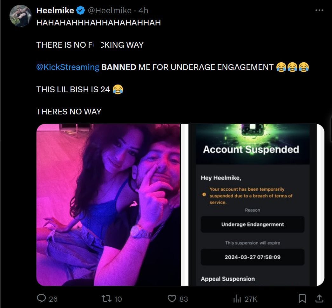Click the @Heelmike handle

point(110,10)
